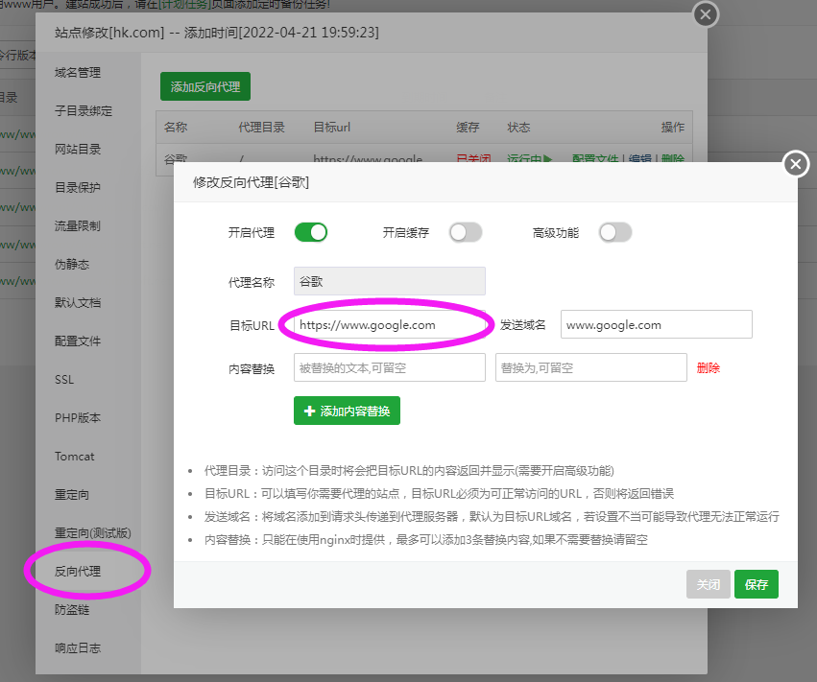Open the Tomcat tab

coord(75,457)
